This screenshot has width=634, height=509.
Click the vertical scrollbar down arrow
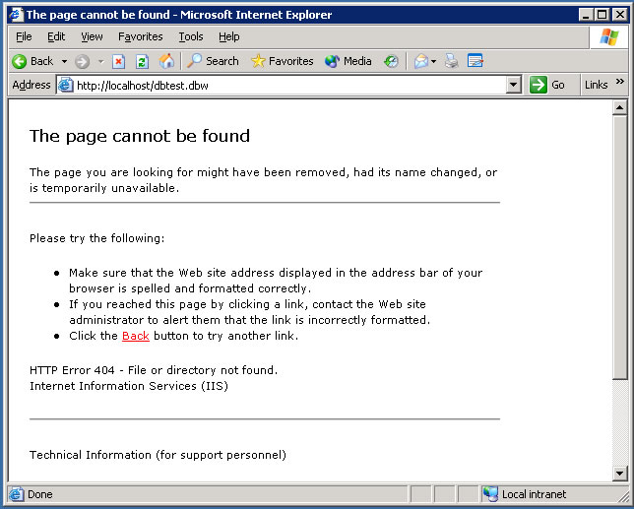point(619,474)
